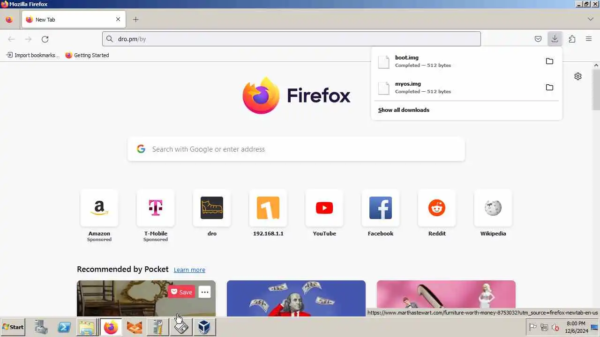Toggle the Downloads panel button

555,39
